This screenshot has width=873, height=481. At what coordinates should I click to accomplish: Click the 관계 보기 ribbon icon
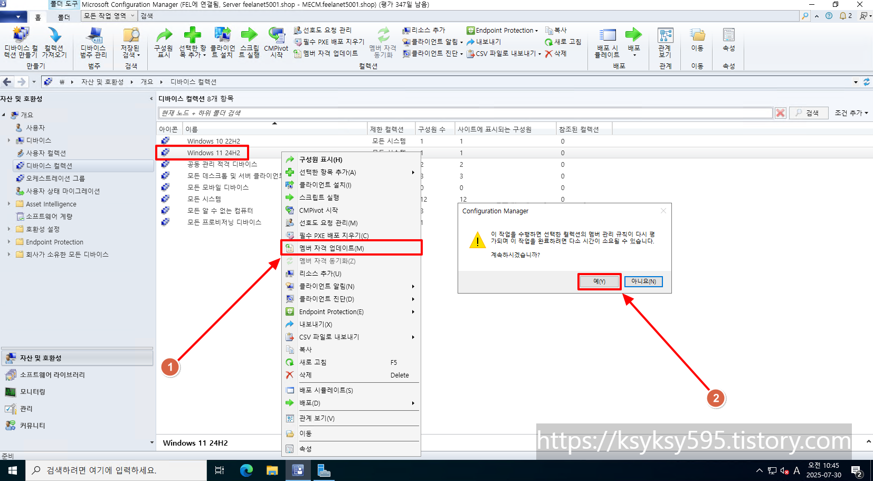(665, 42)
